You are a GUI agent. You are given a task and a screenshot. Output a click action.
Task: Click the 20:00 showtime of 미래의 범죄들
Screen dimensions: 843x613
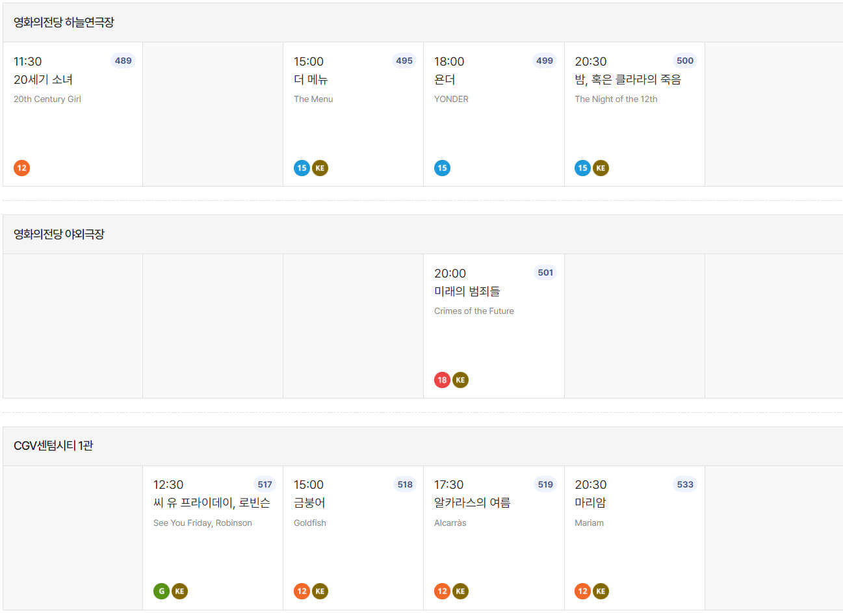pyautogui.click(x=450, y=273)
